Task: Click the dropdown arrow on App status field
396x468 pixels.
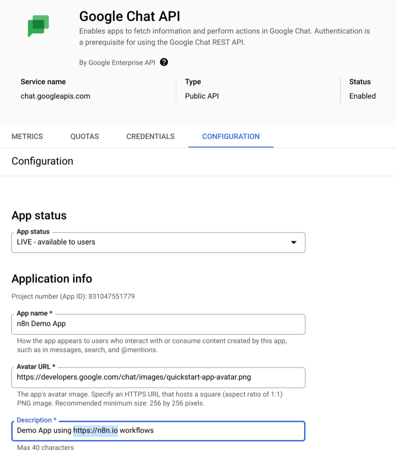Action: (x=294, y=242)
